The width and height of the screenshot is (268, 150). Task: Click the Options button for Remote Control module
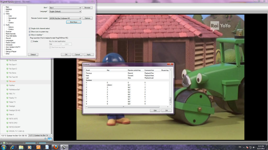tap(87, 18)
